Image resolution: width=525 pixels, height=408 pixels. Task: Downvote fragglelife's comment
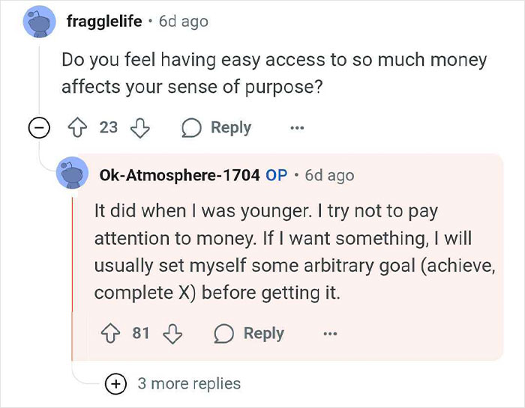pos(140,128)
